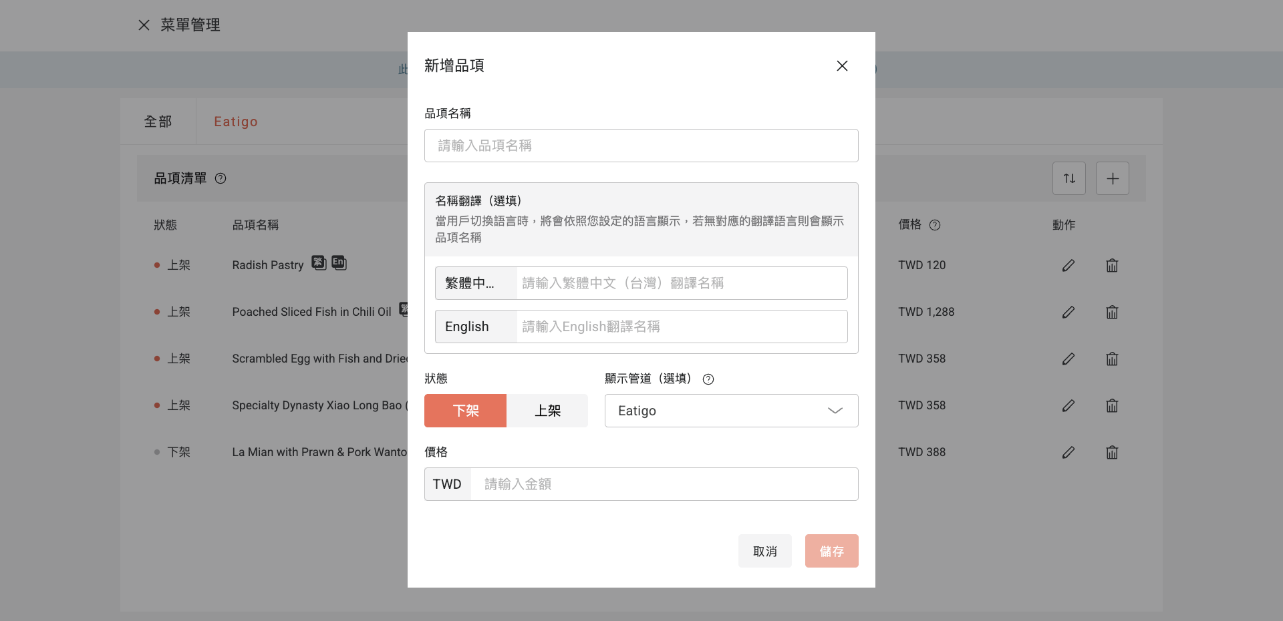The width and height of the screenshot is (1283, 621).
Task: Click edit pencil for Radish Pastry row
Action: 1068,265
